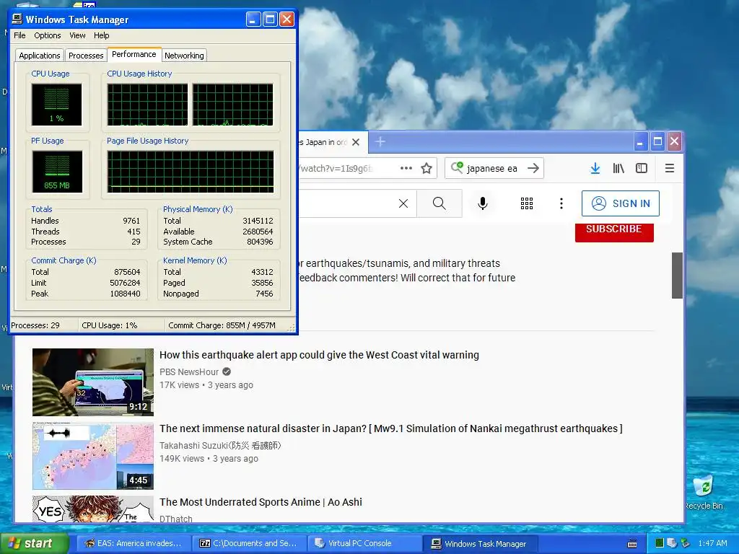The image size is (739, 554).
Task: Open the Recycle Bin desktop icon
Action: tap(704, 492)
